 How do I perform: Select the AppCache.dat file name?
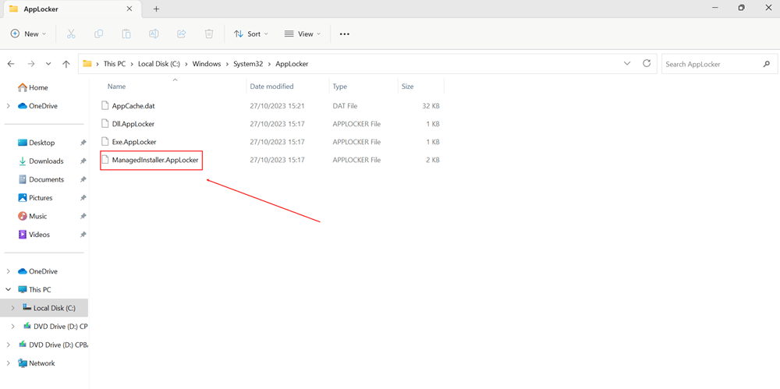[x=134, y=106]
